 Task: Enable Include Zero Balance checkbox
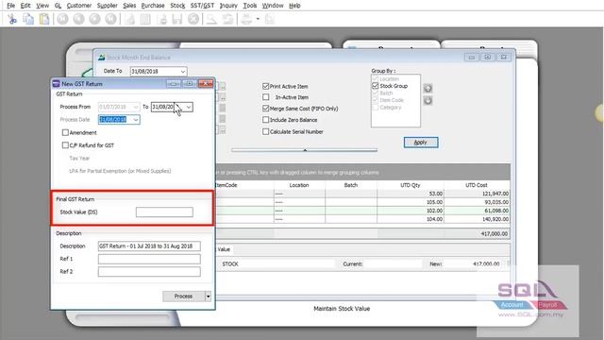click(x=266, y=120)
